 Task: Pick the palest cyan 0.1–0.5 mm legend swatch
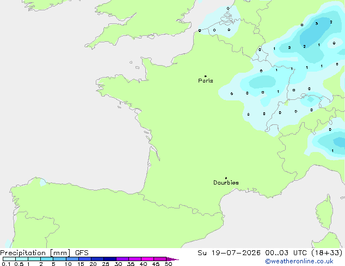coord(9,259)
